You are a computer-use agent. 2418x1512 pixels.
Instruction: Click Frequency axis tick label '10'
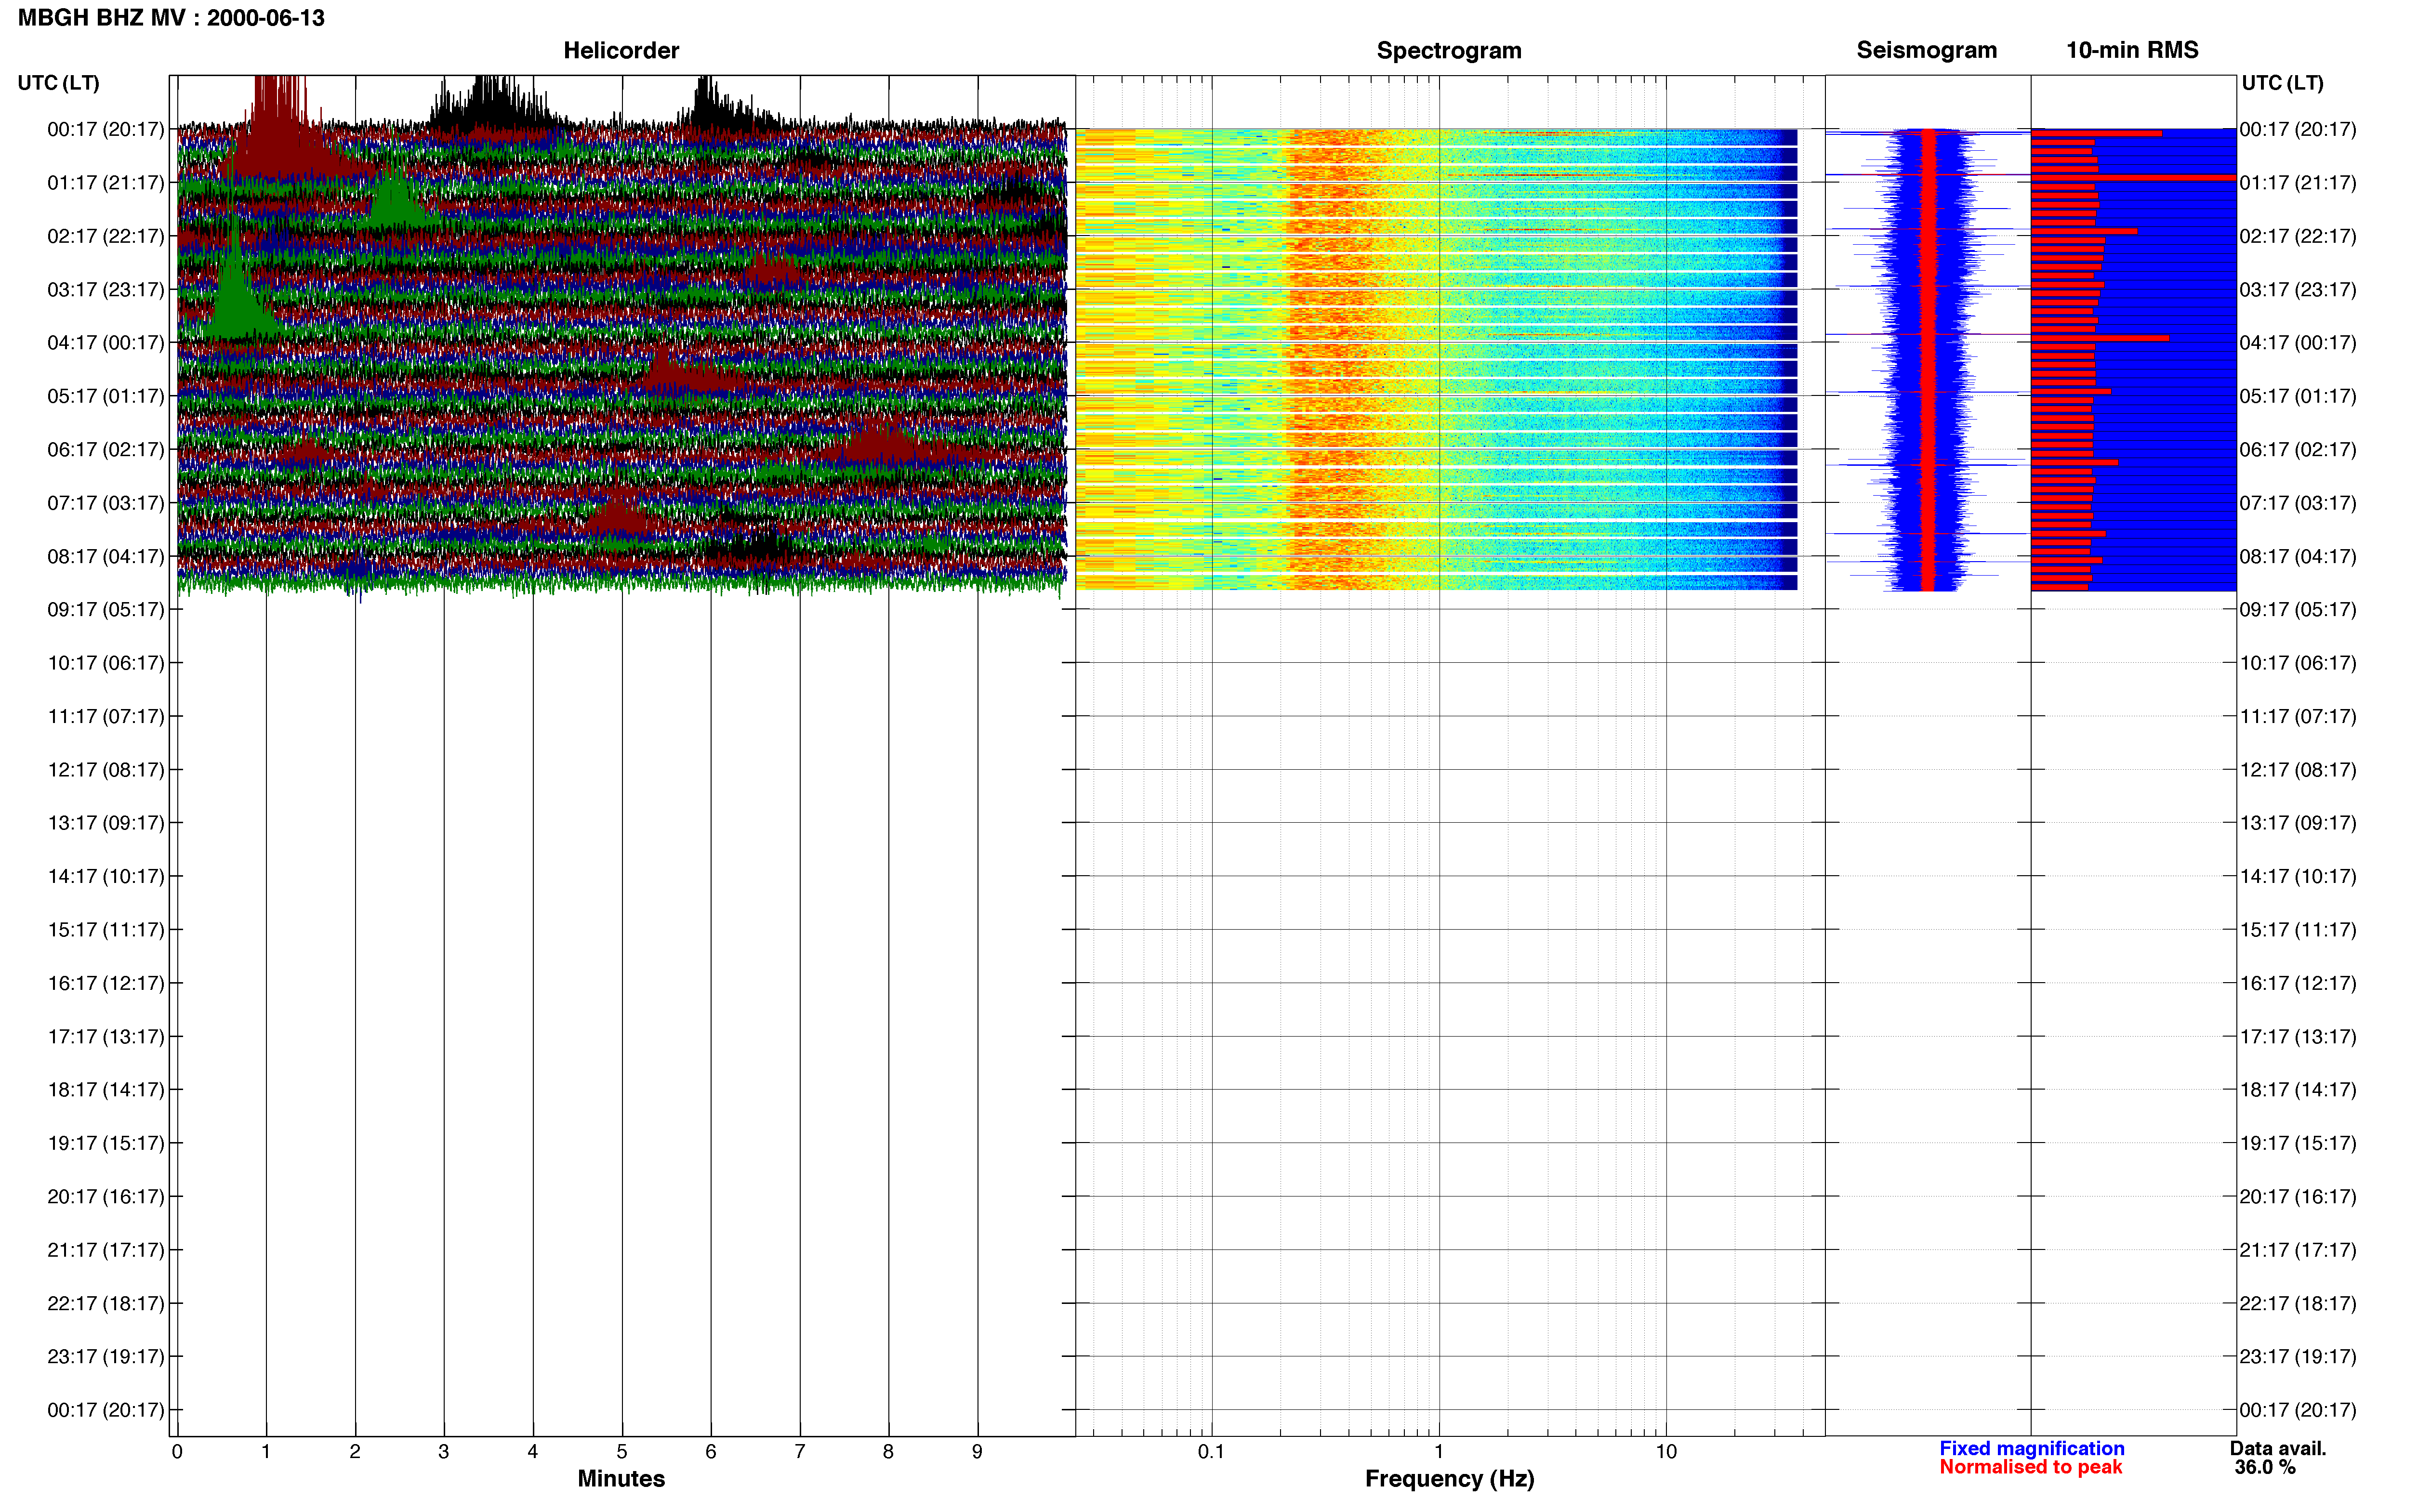(1666, 1452)
